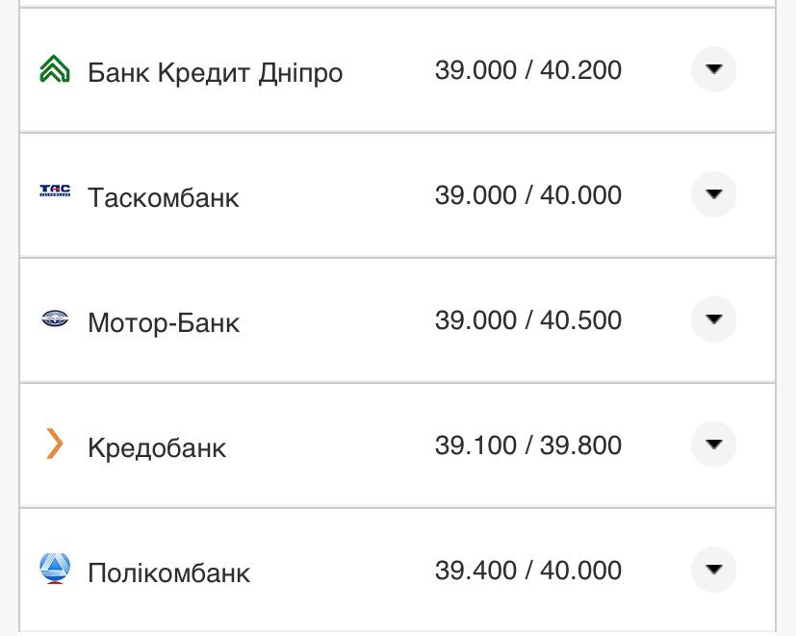Image resolution: width=796 pixels, height=636 pixels.
Task: Open the Полікомбанк bank name link
Action: [167, 572]
